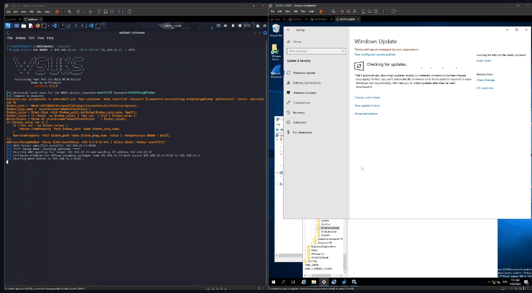Screen dimensions: 532x293
Task: Click the Learn more link
Action: (484, 61)
